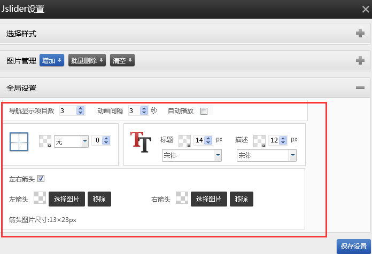This screenshot has height=254, width=372.
Task: Uncheck the 左右箭头 checkbox
Action: click(x=41, y=179)
